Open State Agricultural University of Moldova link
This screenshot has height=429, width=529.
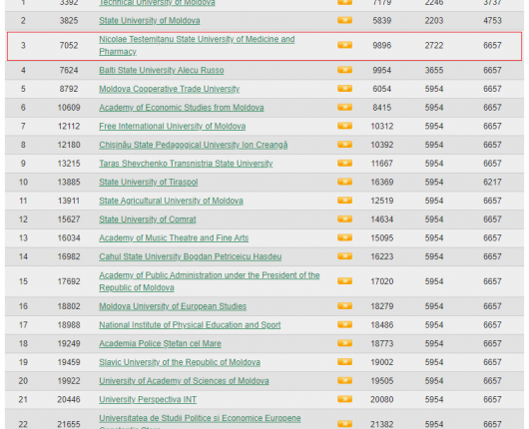click(x=171, y=201)
